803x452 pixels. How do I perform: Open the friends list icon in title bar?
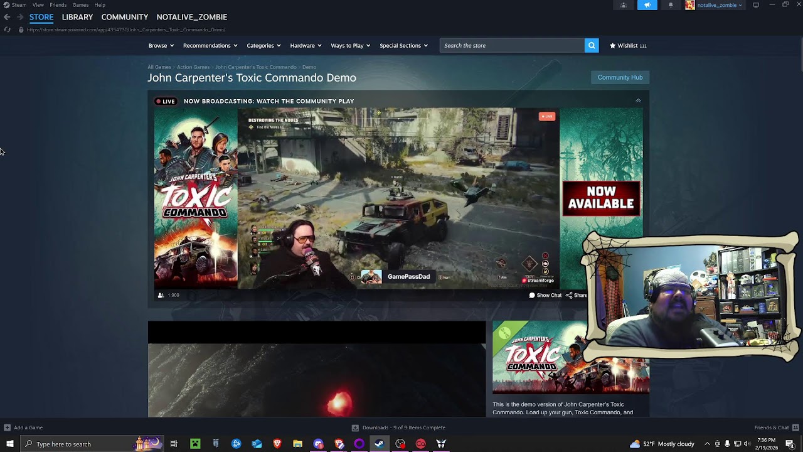[x=623, y=5]
